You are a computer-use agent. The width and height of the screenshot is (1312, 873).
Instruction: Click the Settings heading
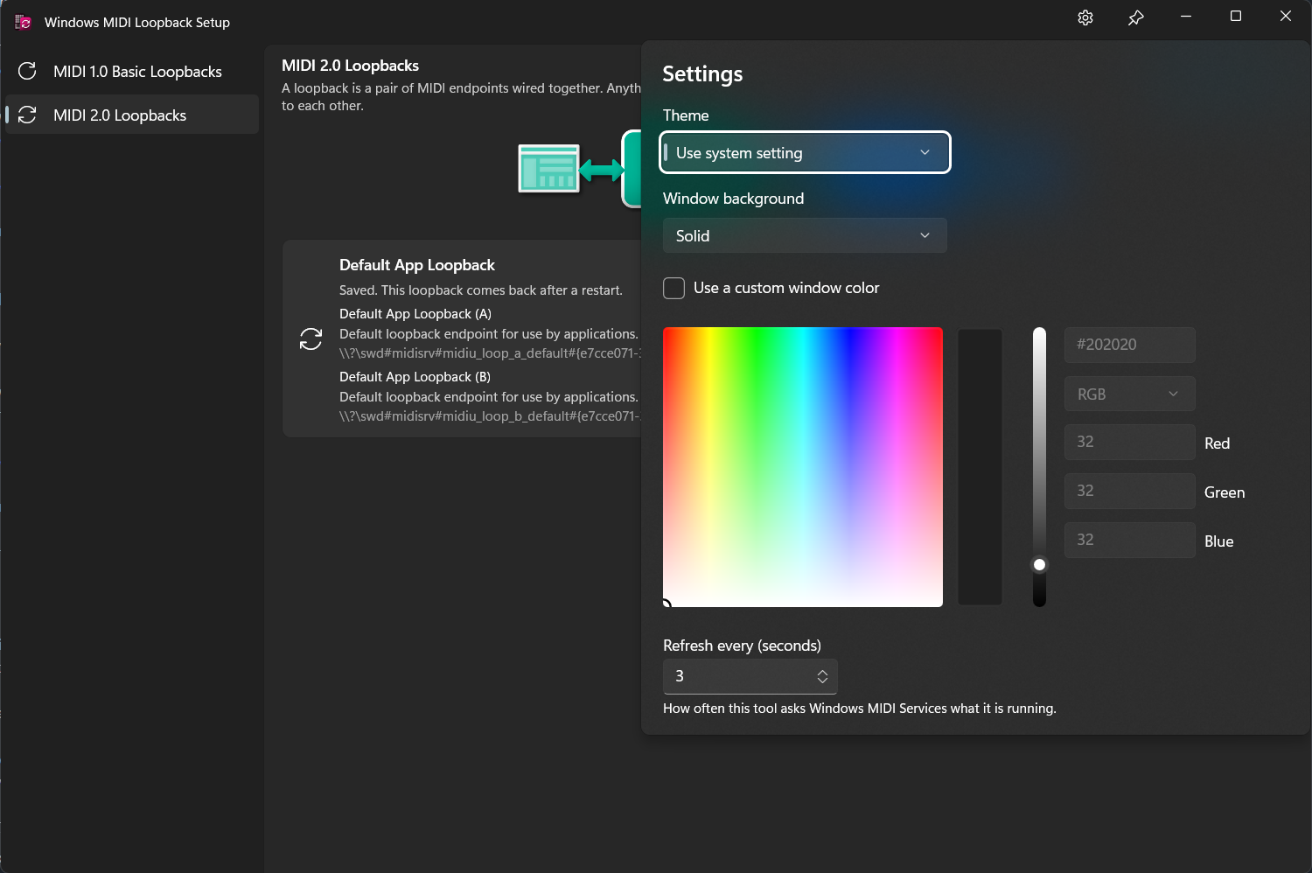point(702,74)
